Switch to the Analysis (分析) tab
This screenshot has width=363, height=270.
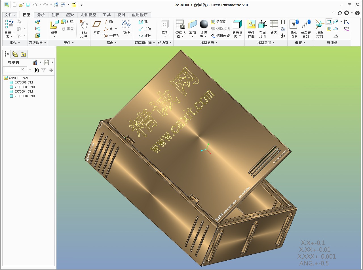(41, 15)
